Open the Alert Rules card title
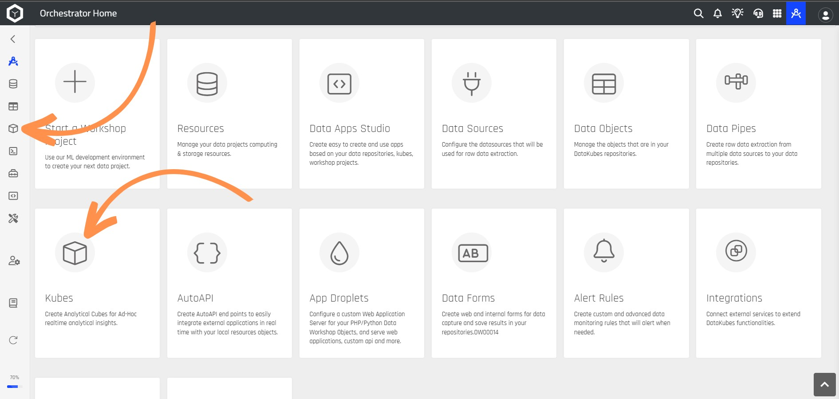The image size is (839, 399). 599,298
